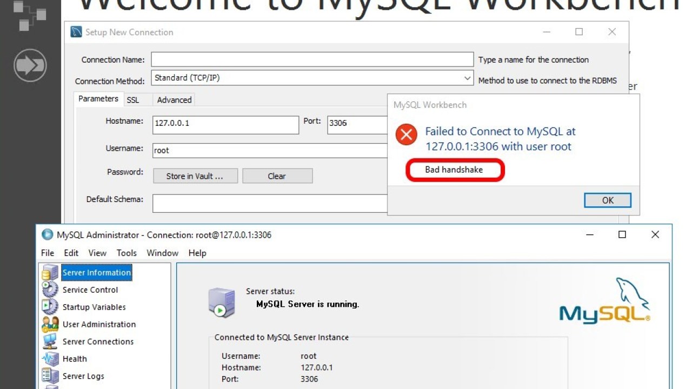Click the Port field showing 3306
This screenshot has height=389, width=692.
point(357,124)
